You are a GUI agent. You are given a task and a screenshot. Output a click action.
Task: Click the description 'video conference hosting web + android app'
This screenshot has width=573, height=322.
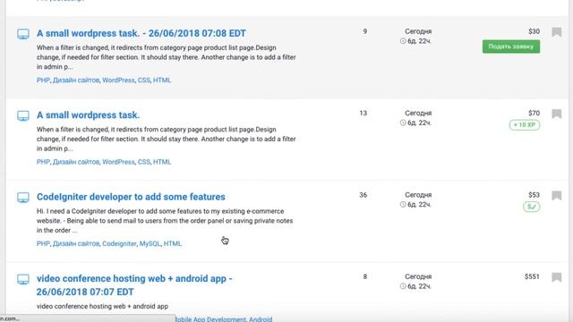(x=102, y=306)
